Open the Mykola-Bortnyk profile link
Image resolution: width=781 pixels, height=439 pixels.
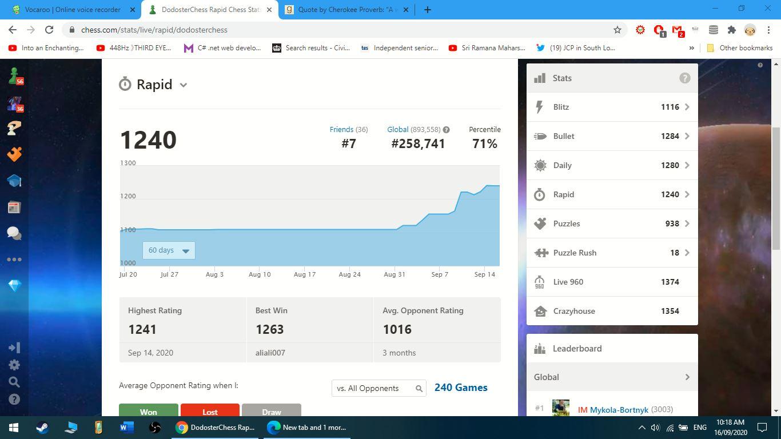pyautogui.click(x=619, y=409)
